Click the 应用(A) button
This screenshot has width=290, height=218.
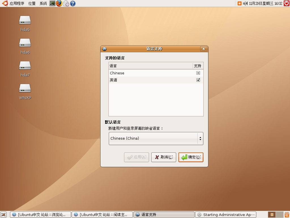pos(137,157)
